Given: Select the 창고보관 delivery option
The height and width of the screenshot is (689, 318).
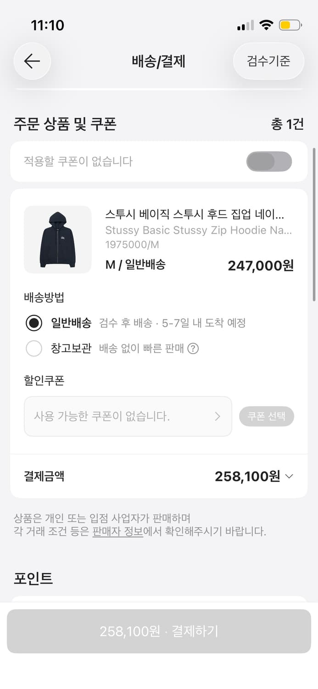Looking at the screenshot, I should [34, 349].
